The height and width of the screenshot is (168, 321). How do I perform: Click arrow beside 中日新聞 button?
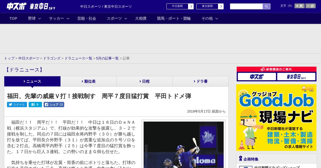click(x=191, y=6)
